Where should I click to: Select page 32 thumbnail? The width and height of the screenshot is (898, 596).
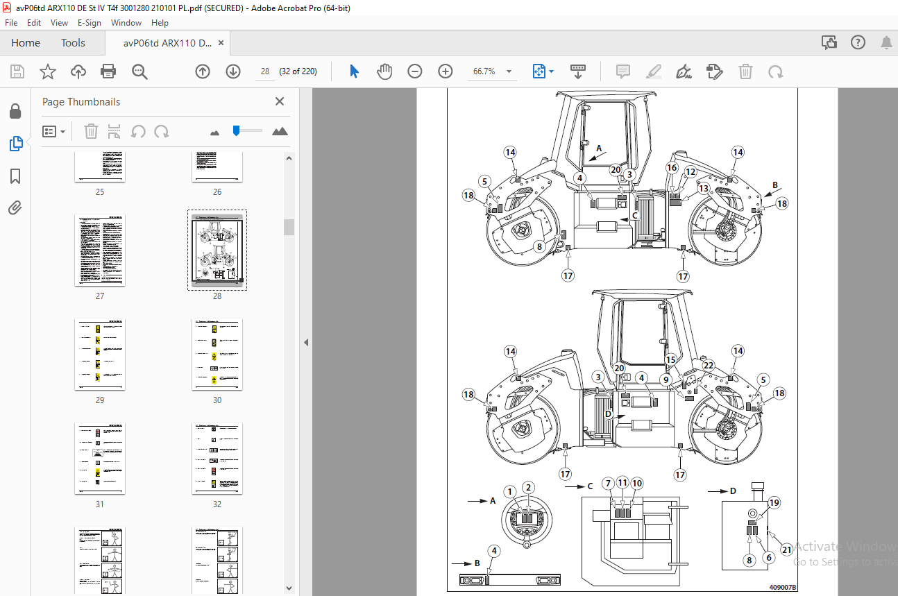coord(217,459)
